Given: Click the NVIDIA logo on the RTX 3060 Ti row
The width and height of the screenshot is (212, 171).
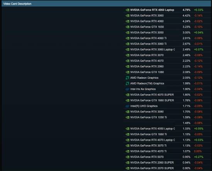Looking at the screenshot, I should coord(127,44).
